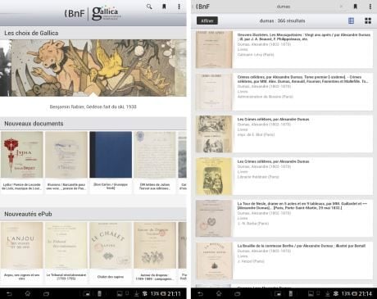This screenshot has height=299, width=377.
Task: Tap recent apps button on Gallica home screen
Action: 46,294
